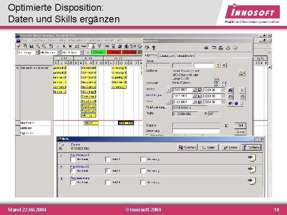The width and height of the screenshot is (287, 215).
Task: Click the stacked printer icon in Balkeninfo toolbar
Action: coord(221,48)
